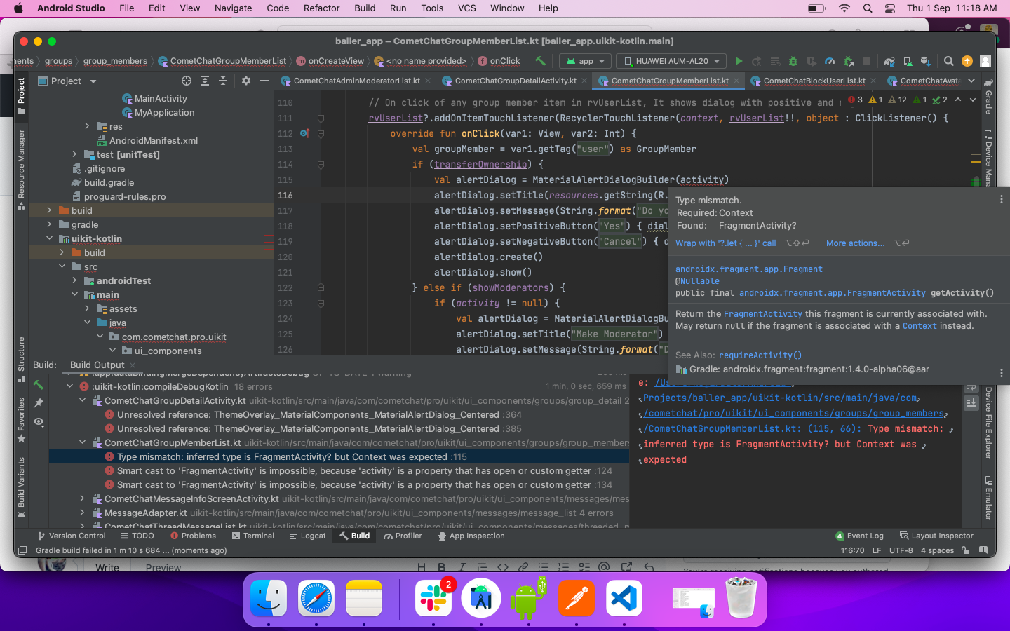Viewport: 1010px width, 631px height.
Task: Open the HUAWEI AUM-AL20 device dropdown
Action: point(671,61)
